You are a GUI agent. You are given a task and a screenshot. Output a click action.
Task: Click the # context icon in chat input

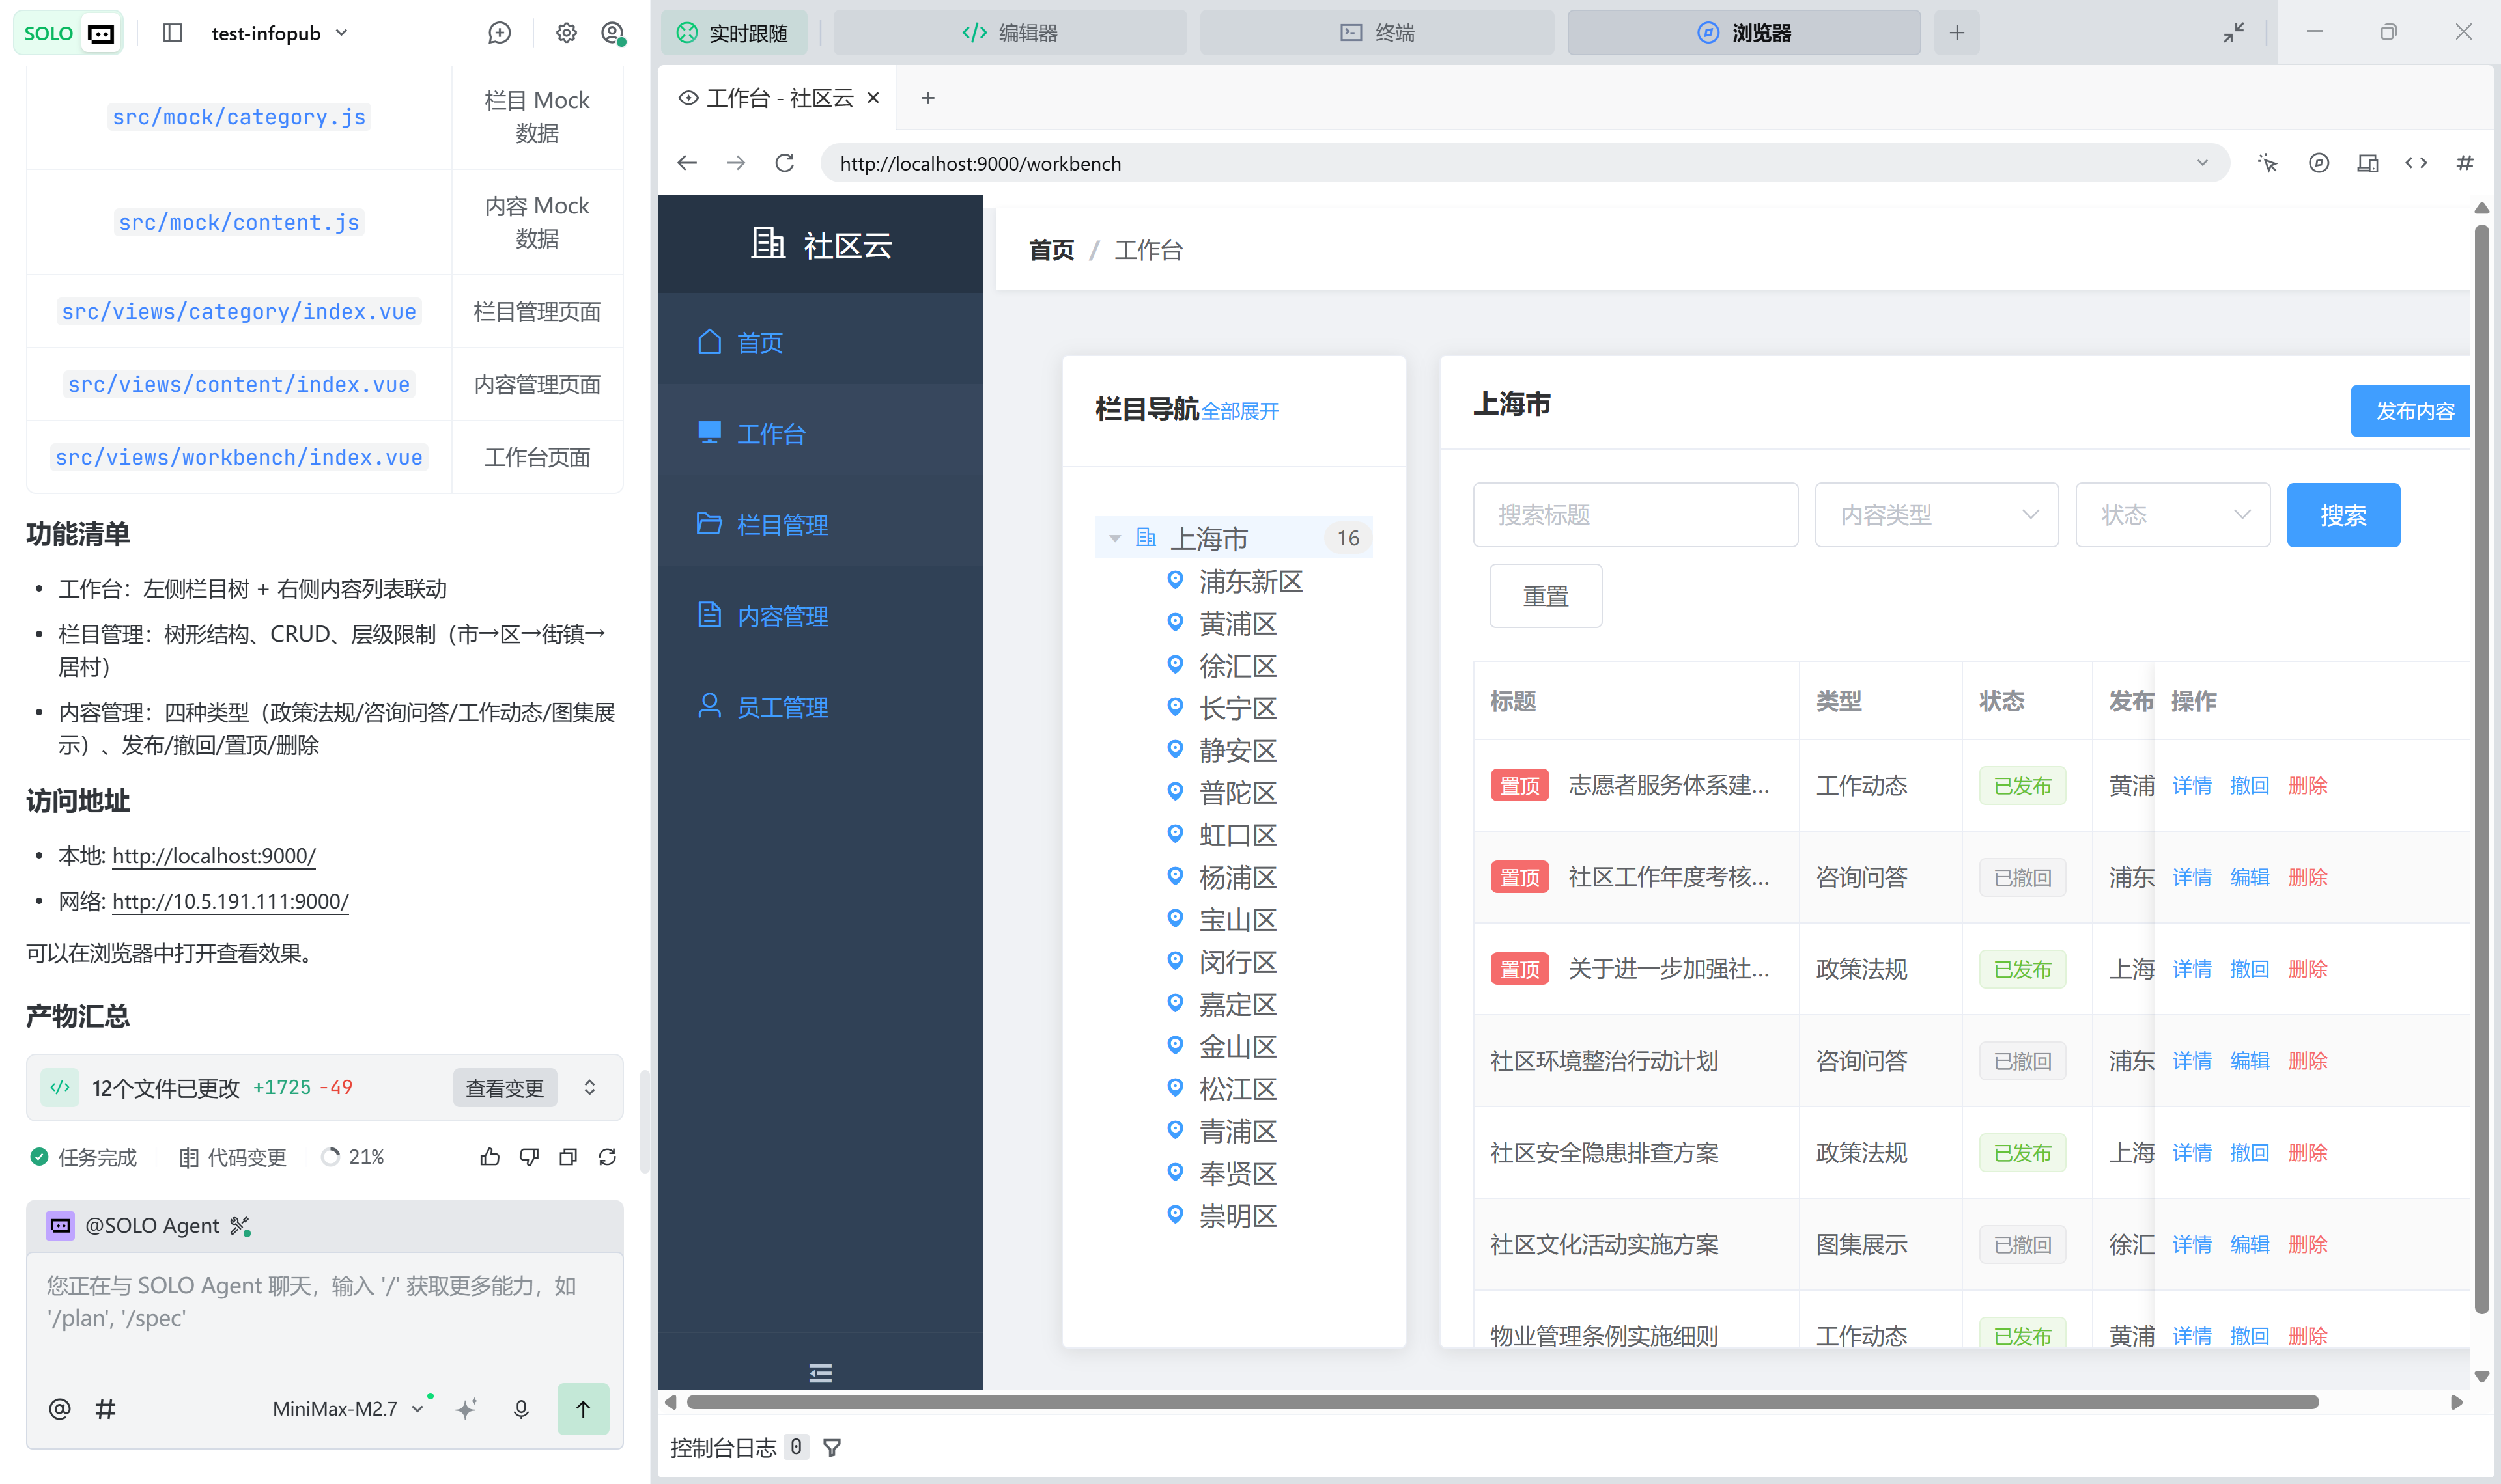tap(105, 1408)
